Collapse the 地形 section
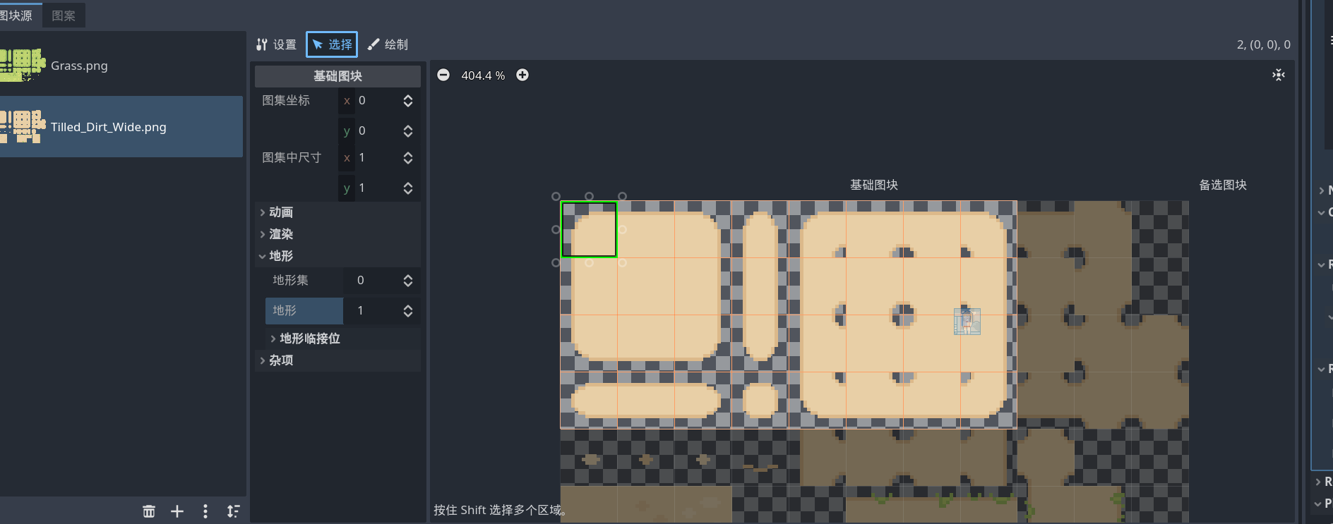The image size is (1333, 524). (280, 256)
